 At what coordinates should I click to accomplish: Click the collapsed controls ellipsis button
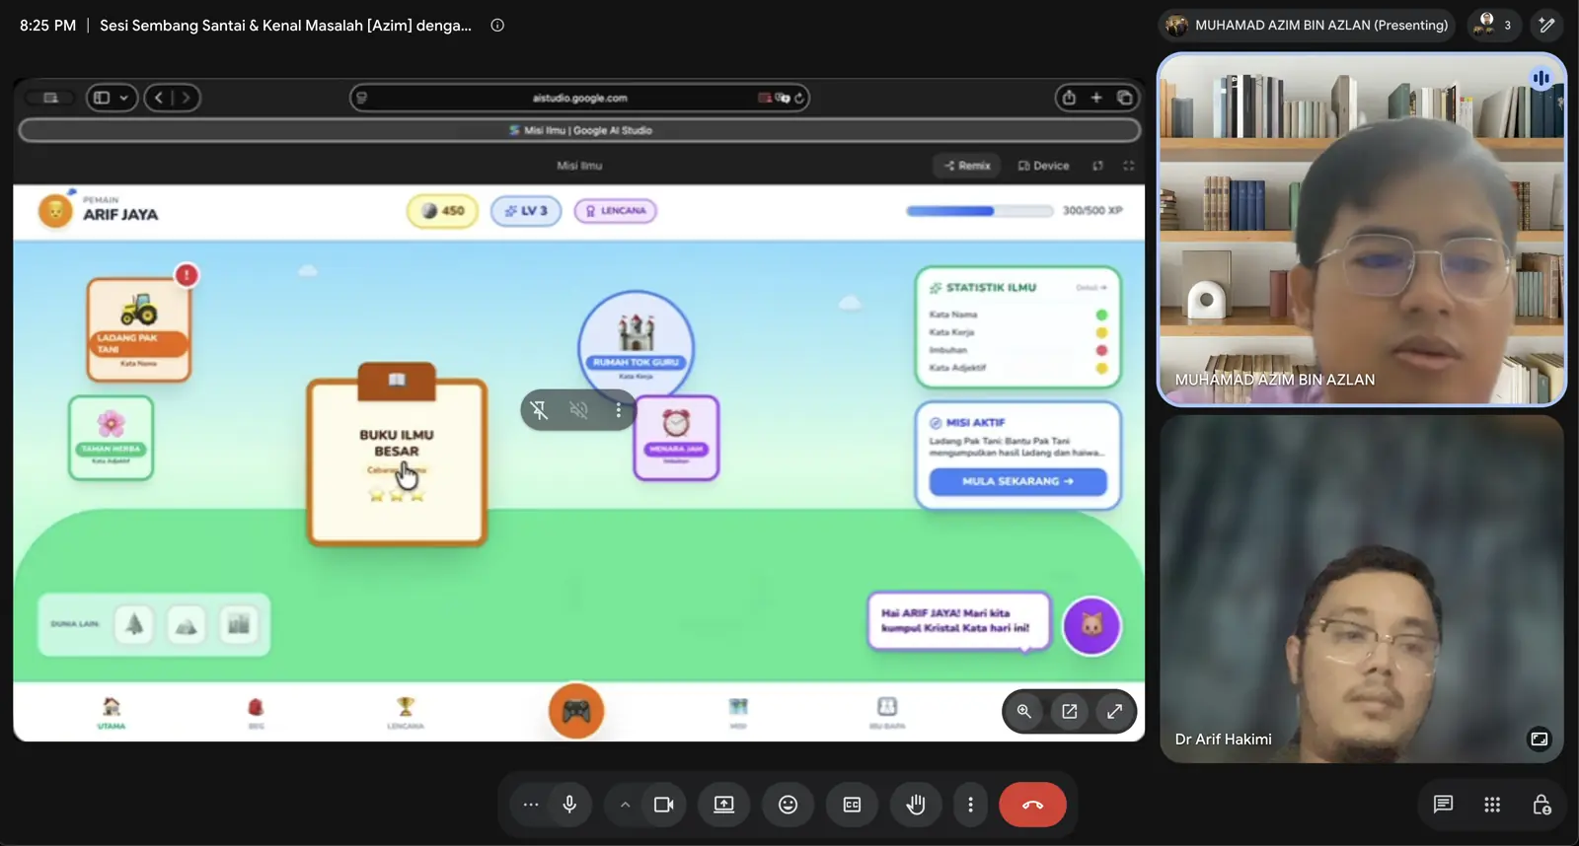531,805
